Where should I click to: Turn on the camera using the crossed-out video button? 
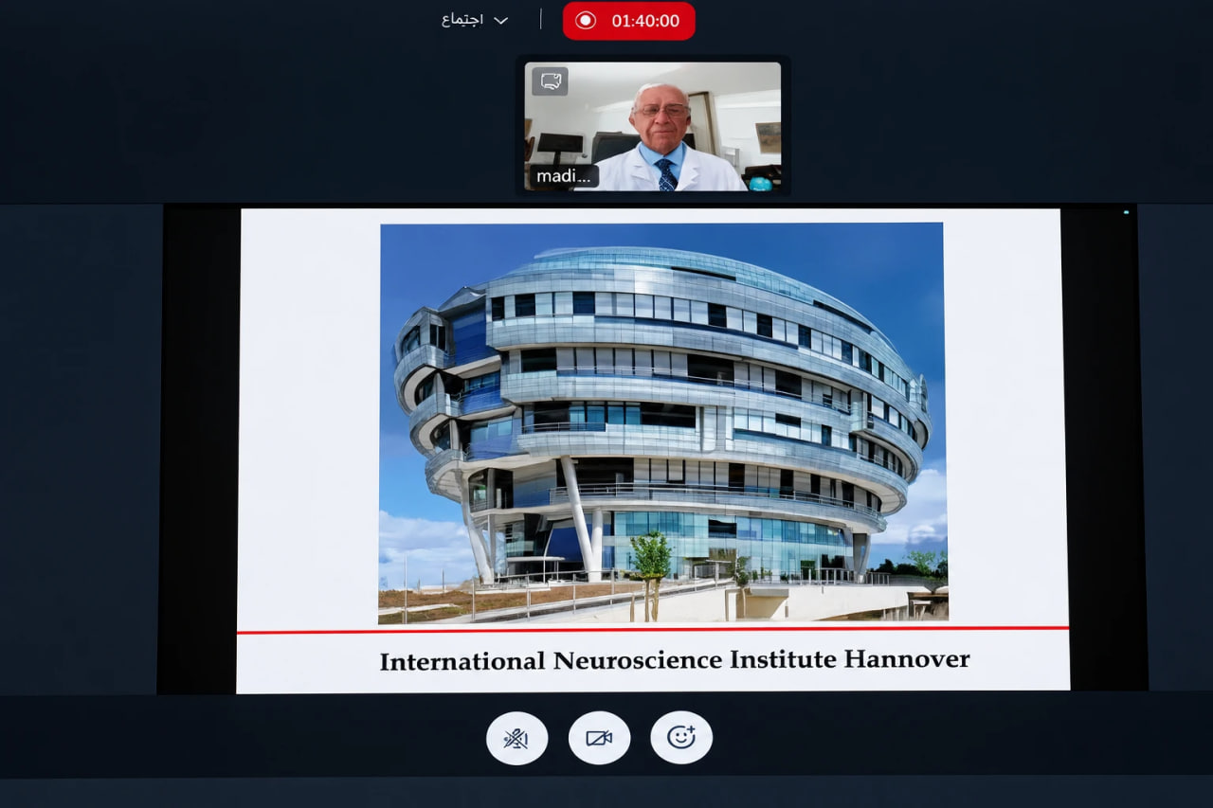599,738
